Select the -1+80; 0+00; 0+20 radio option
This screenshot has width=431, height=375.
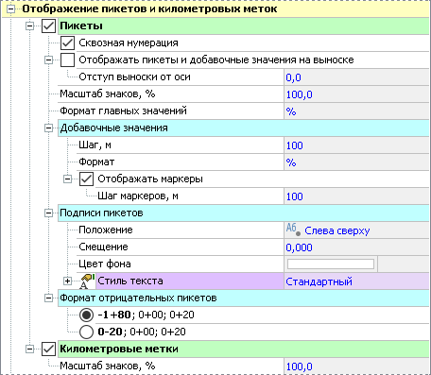tap(86, 315)
